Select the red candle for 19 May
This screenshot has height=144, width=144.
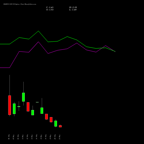click(x=51, y=120)
